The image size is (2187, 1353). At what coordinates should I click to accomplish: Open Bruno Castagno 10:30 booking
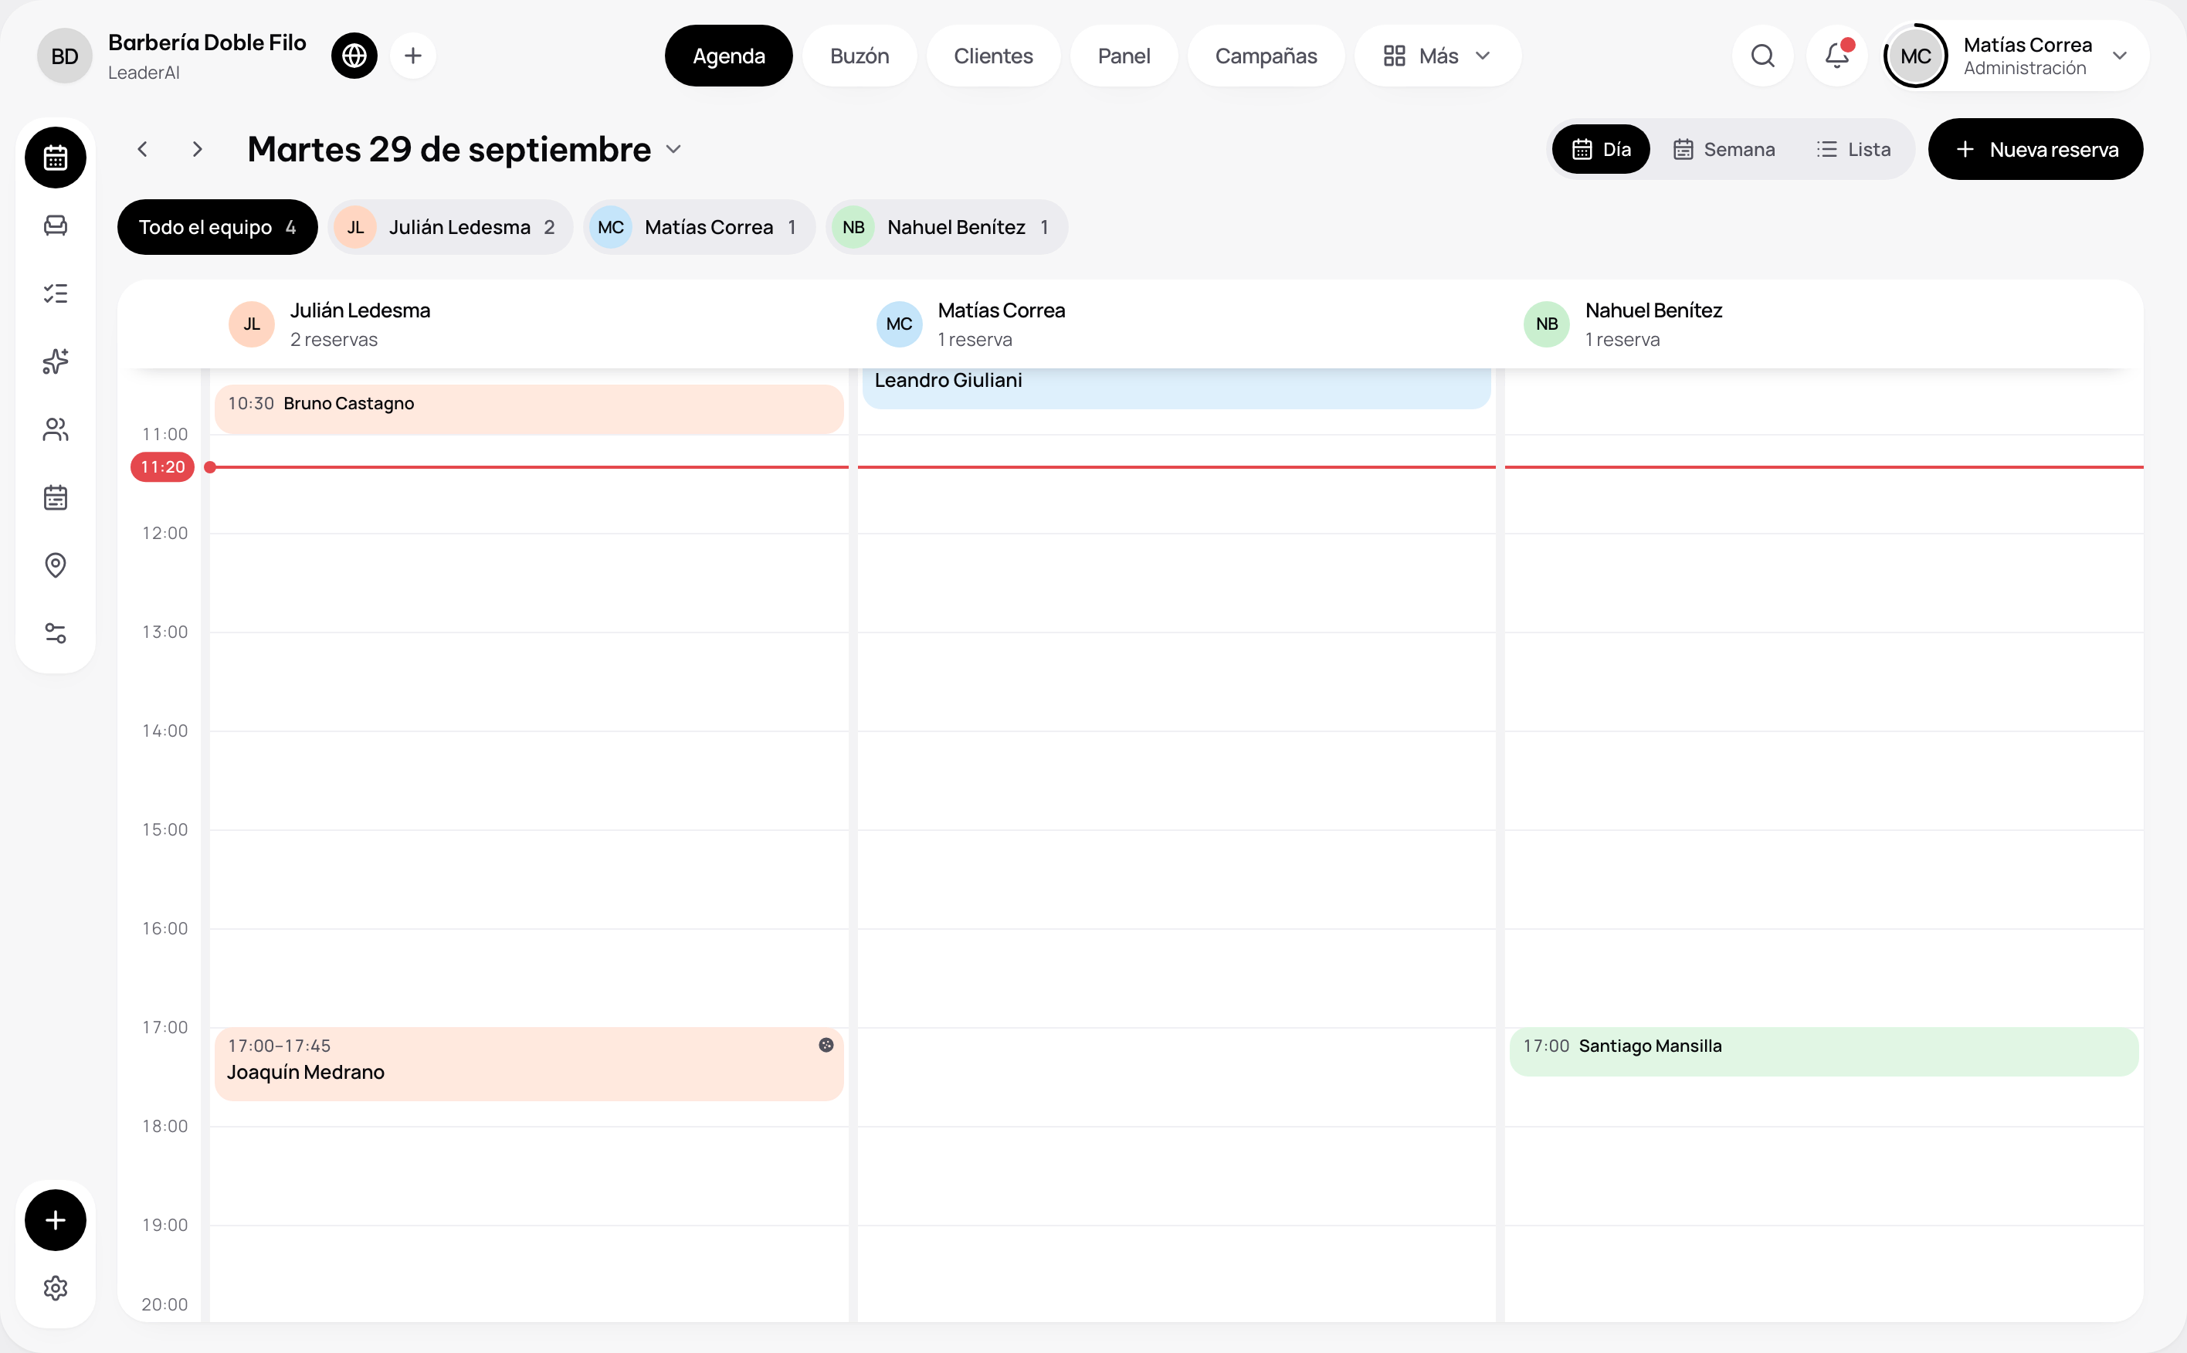pos(529,409)
